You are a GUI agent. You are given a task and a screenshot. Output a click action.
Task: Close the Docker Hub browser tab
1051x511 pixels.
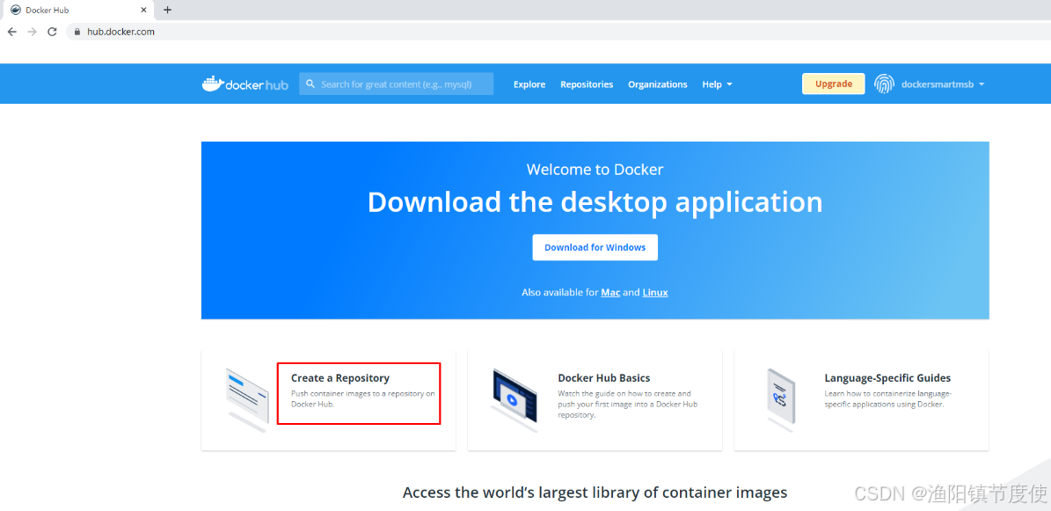[143, 10]
